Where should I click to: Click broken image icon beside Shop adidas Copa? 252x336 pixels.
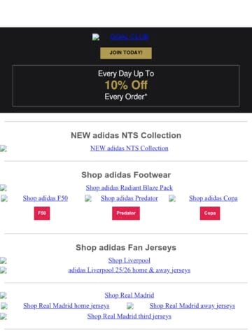[x=172, y=199]
